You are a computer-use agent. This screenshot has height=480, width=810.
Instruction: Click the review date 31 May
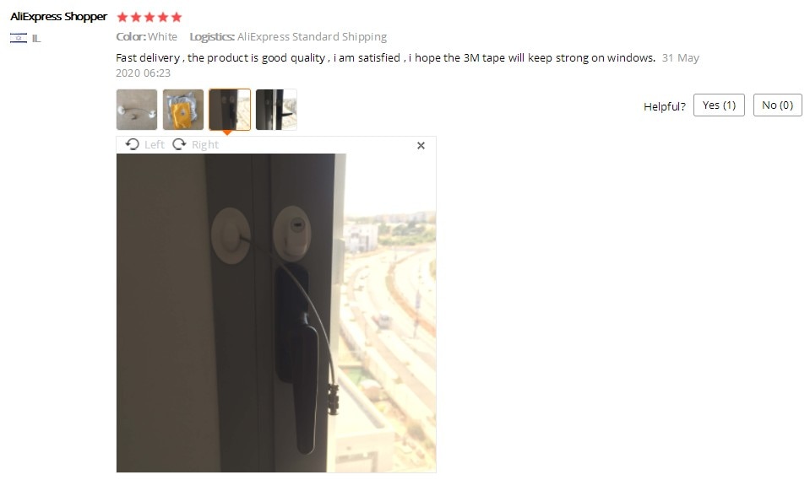click(x=680, y=58)
